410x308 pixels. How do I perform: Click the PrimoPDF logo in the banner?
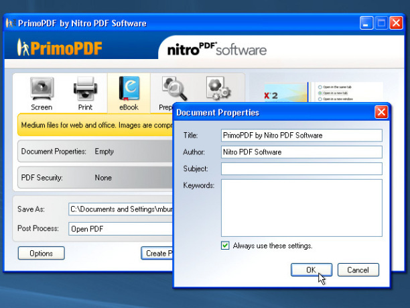click(60, 48)
